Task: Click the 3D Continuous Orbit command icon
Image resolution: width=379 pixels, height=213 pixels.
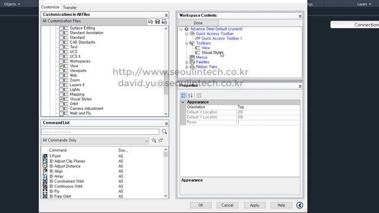Action: (45, 186)
